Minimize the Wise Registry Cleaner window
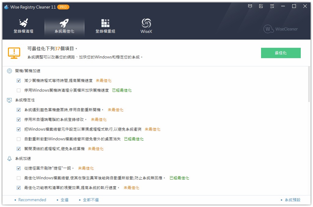Image resolution: width=313 pixels, height=207 pixels. pyautogui.click(x=283, y=6)
